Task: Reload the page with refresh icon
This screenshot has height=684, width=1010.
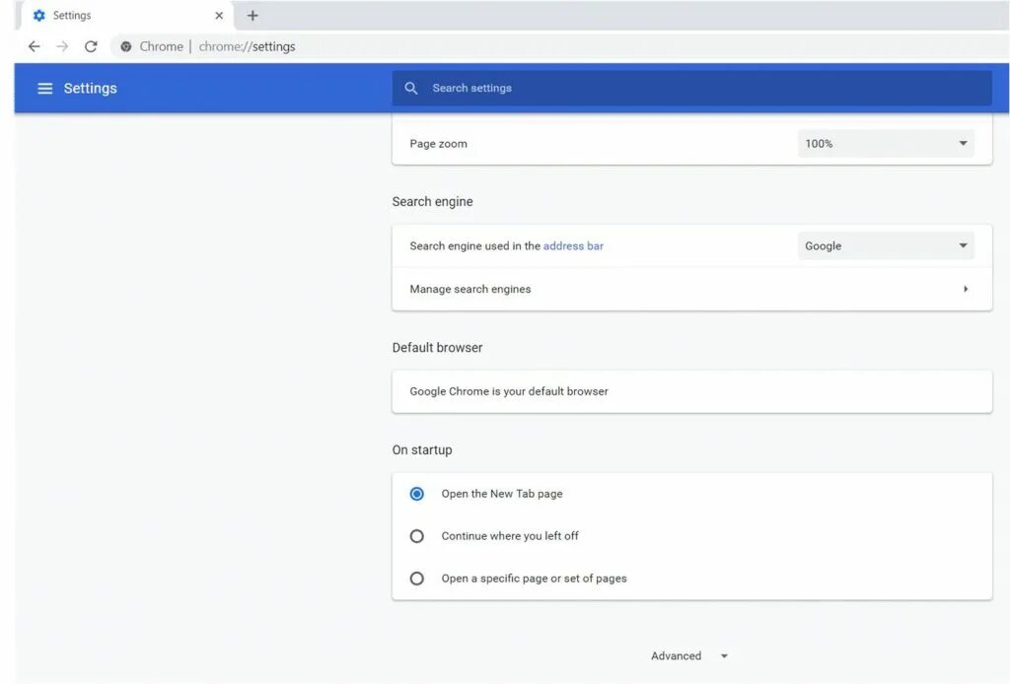Action: [91, 46]
